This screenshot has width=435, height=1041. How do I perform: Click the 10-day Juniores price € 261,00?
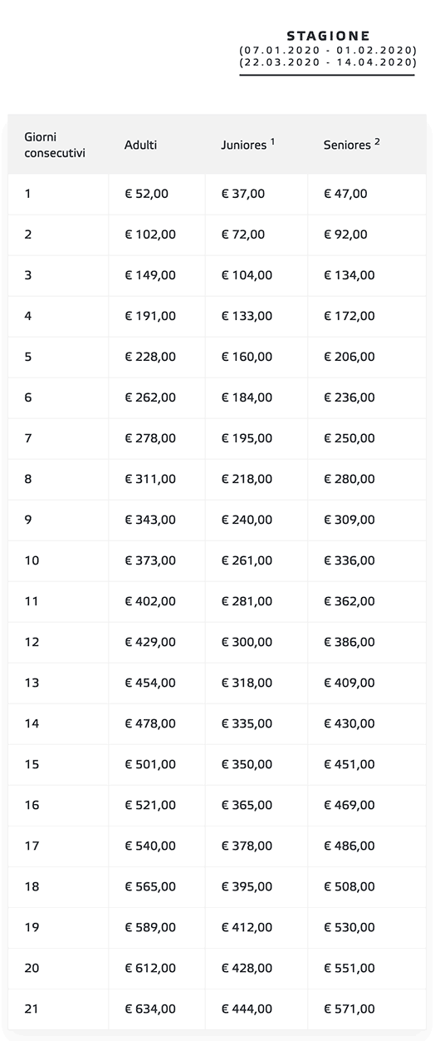pyautogui.click(x=246, y=560)
